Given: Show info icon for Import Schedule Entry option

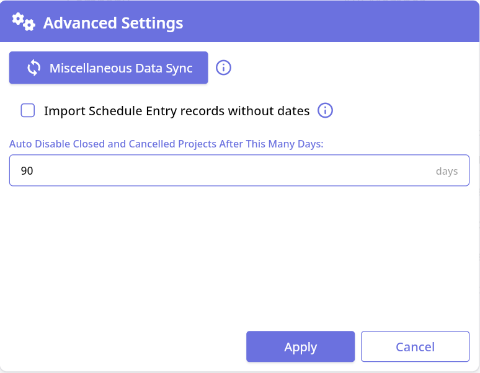Looking at the screenshot, I should [326, 111].
